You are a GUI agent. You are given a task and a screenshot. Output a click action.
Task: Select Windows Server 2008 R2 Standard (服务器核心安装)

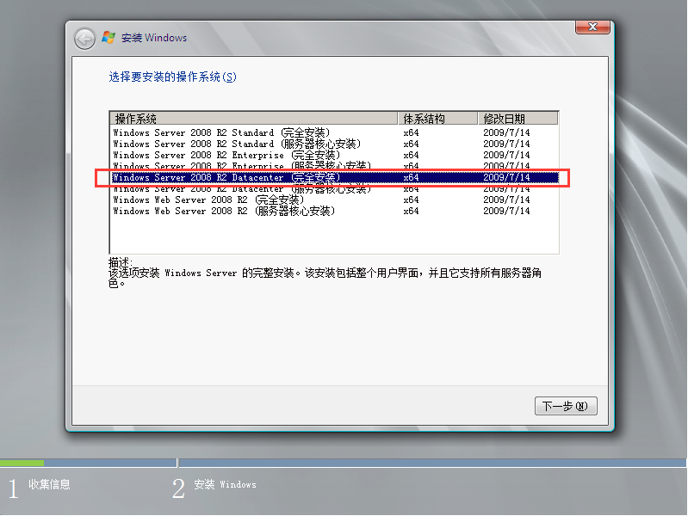334,144
